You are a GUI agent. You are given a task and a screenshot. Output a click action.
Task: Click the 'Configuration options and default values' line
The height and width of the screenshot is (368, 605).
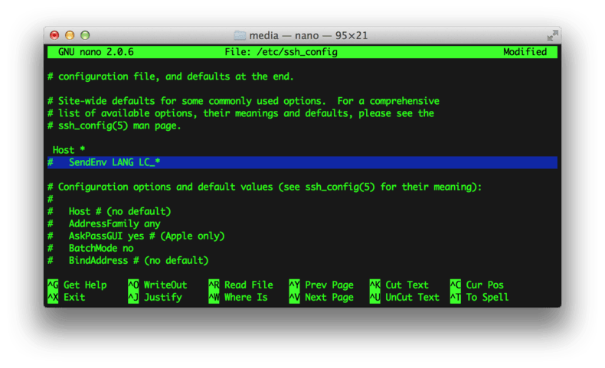click(x=265, y=187)
